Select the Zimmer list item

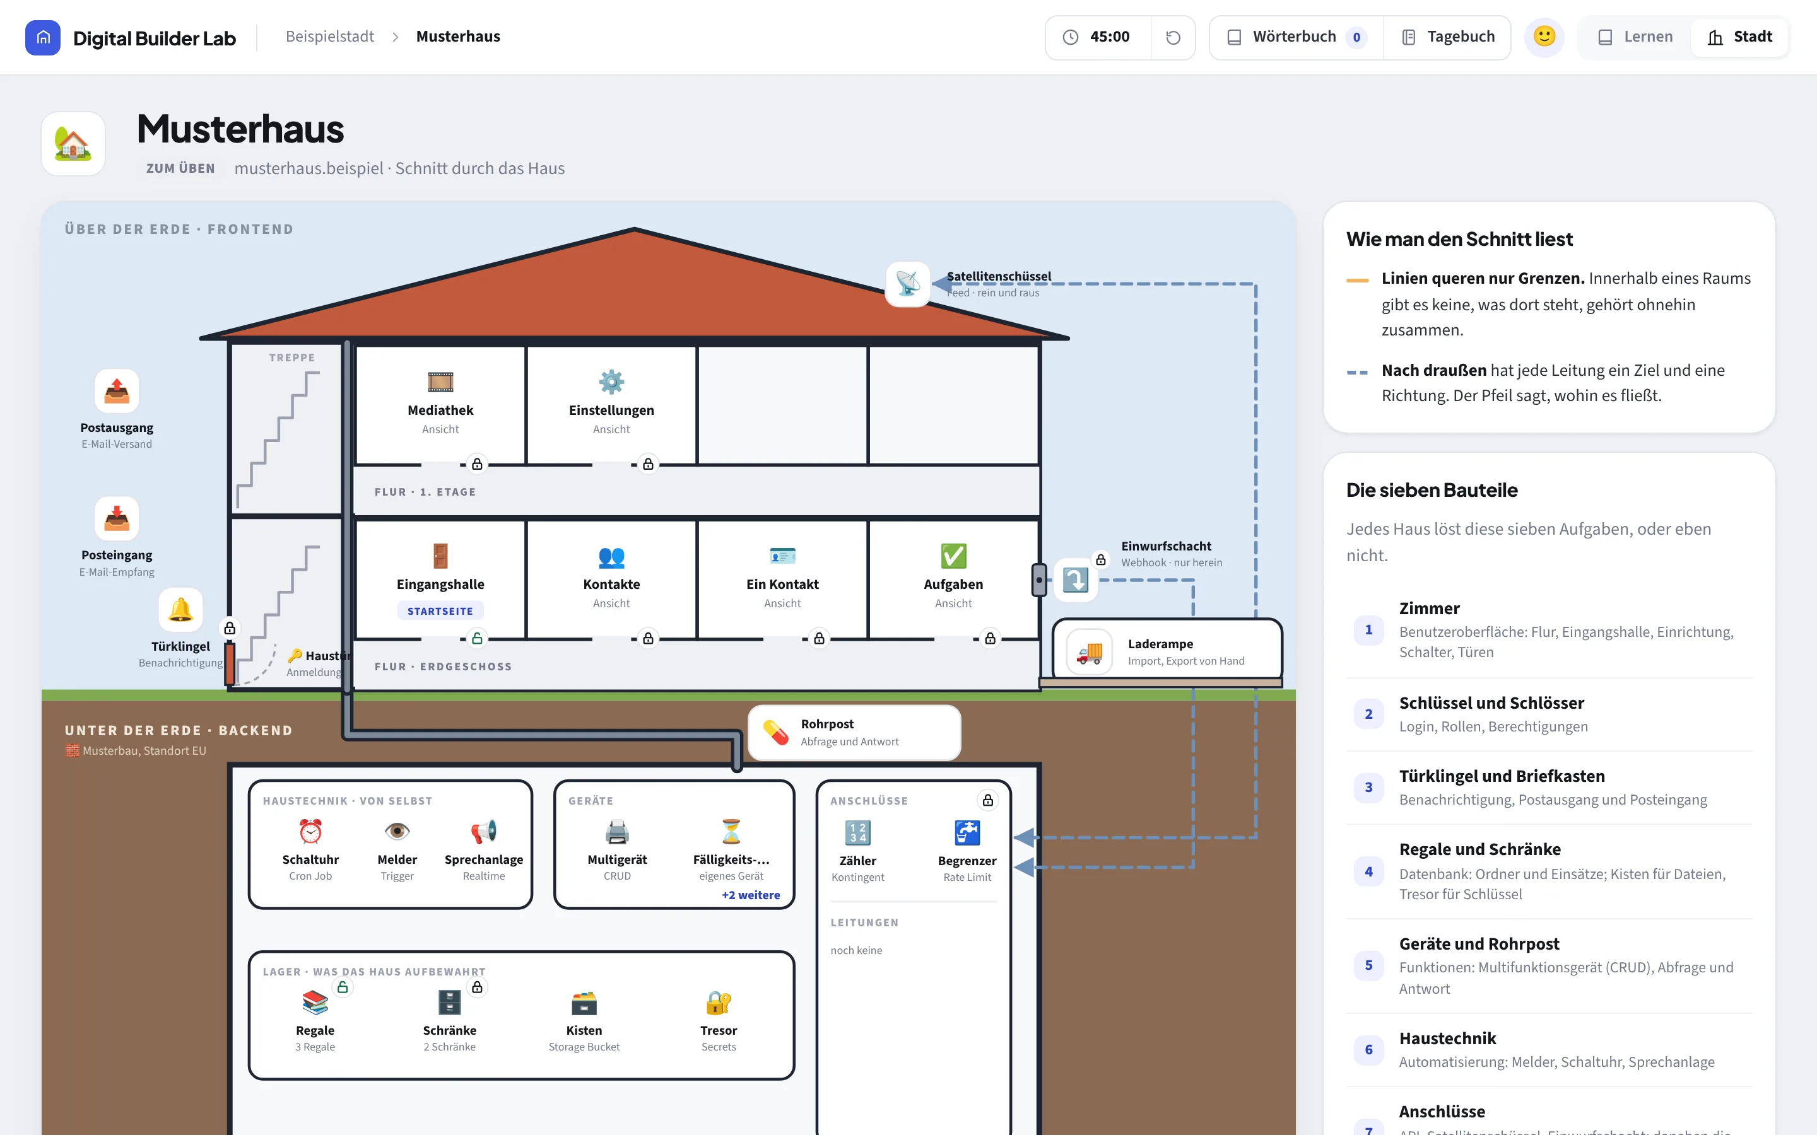click(x=1549, y=630)
